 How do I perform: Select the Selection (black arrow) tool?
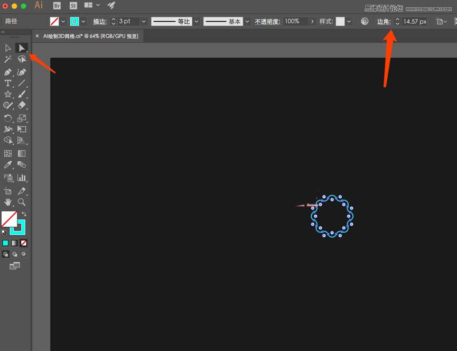pos(8,48)
